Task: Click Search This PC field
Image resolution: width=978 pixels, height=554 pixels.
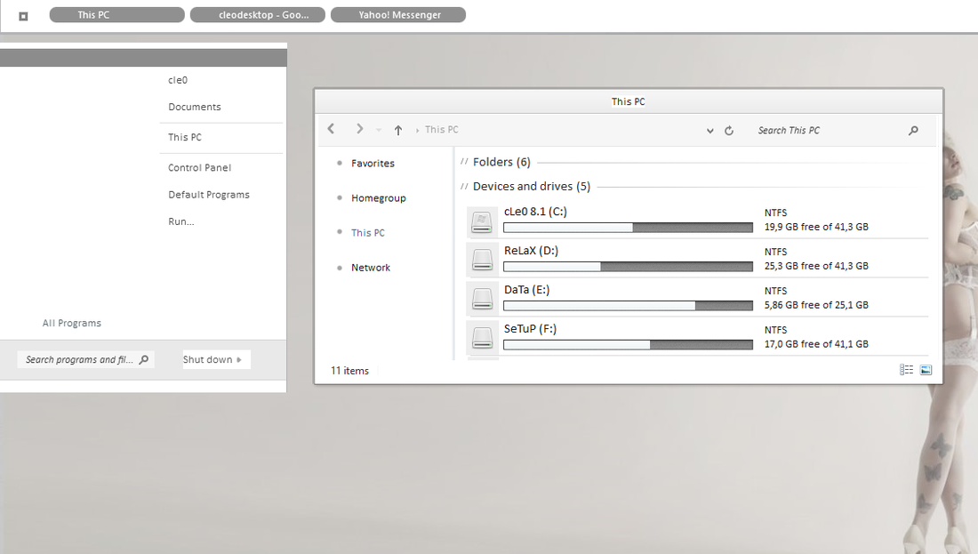Action: click(x=830, y=131)
